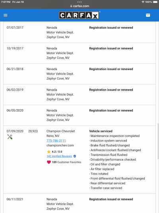Tap the CARFAX logo
Viewport: 159px width, 213px height.
[79, 15]
